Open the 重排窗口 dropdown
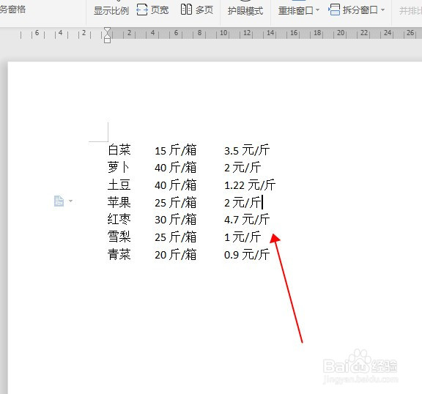The width and height of the screenshot is (422, 394). click(x=298, y=11)
